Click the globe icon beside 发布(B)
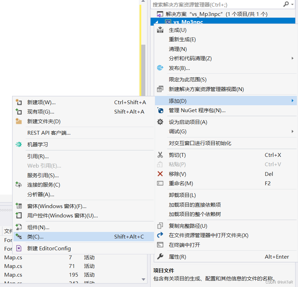 pos(160,68)
